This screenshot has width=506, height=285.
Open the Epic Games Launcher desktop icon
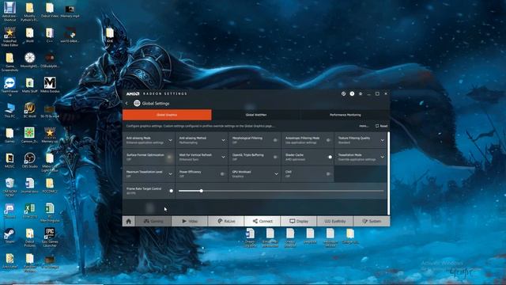click(x=50, y=237)
